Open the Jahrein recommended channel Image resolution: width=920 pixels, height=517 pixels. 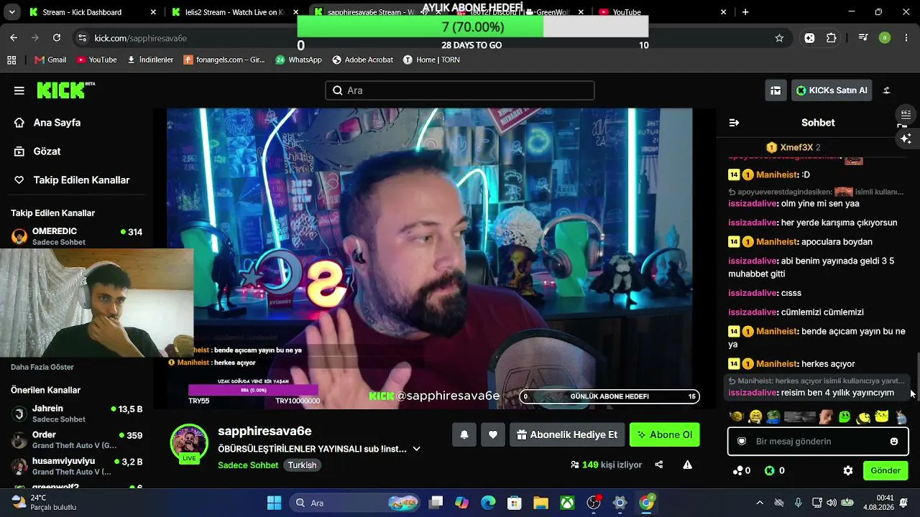[77, 414]
